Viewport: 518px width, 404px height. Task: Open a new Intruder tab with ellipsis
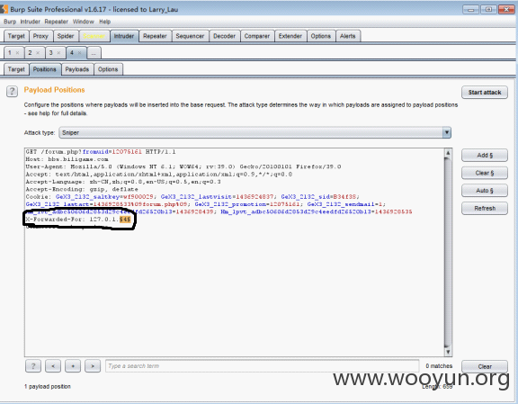tap(94, 53)
